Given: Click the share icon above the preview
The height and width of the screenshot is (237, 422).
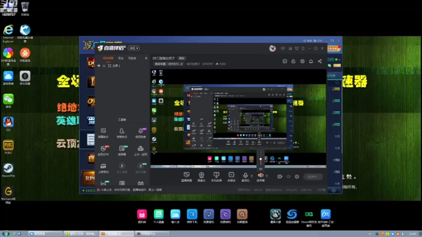Looking at the screenshot, I should pyautogui.click(x=320, y=61).
